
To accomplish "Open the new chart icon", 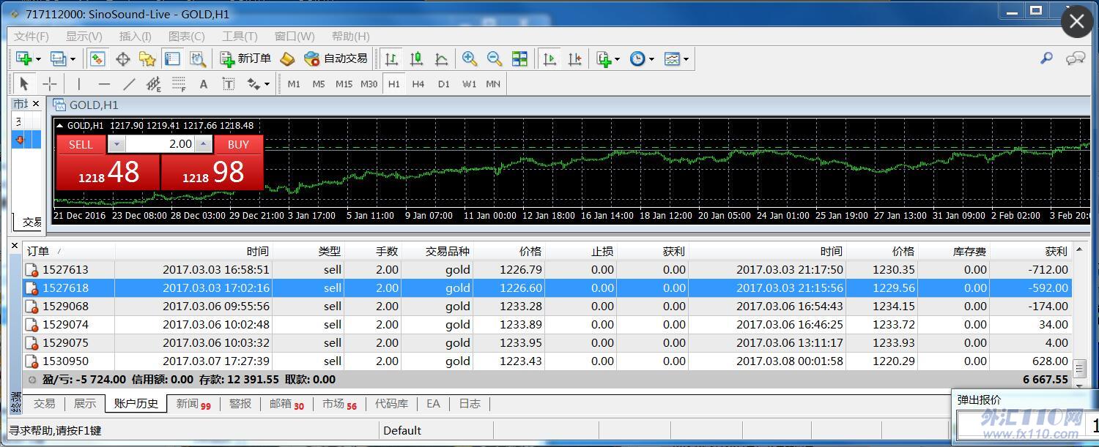I will [x=24, y=59].
